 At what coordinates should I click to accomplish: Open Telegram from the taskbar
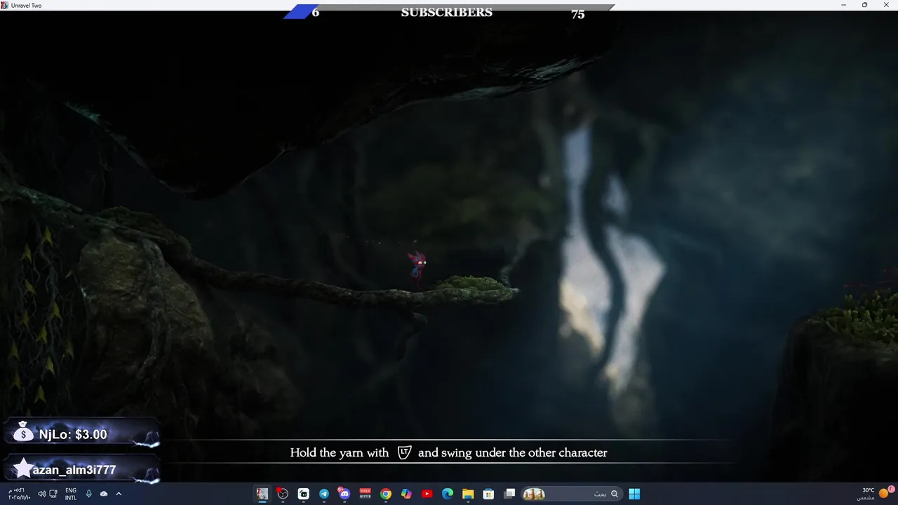324,494
